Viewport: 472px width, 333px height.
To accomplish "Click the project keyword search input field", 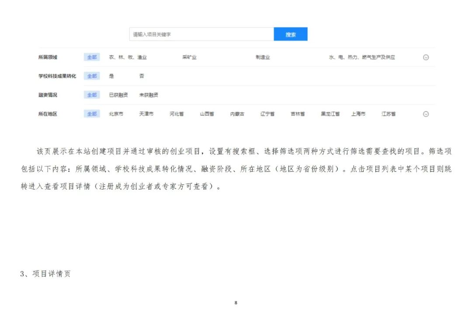I will [x=201, y=34].
